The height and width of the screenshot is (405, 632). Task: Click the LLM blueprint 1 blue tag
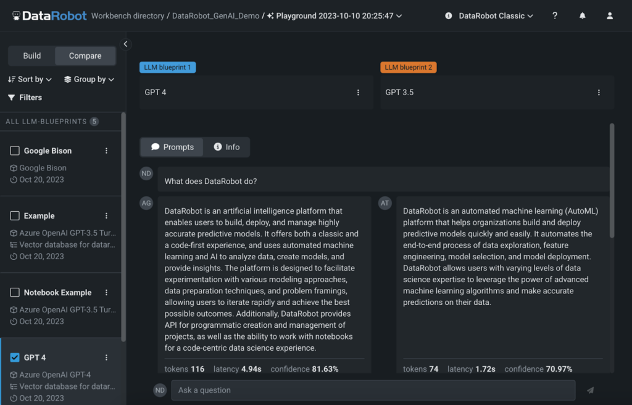(x=168, y=67)
